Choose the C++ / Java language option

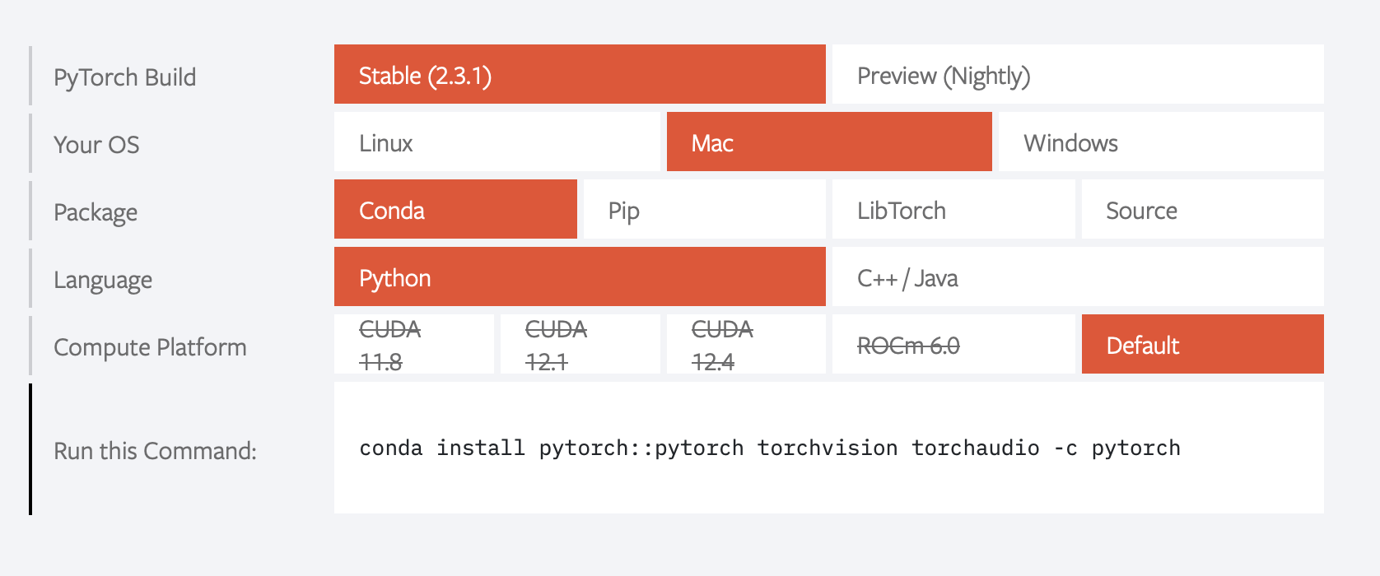(1078, 276)
